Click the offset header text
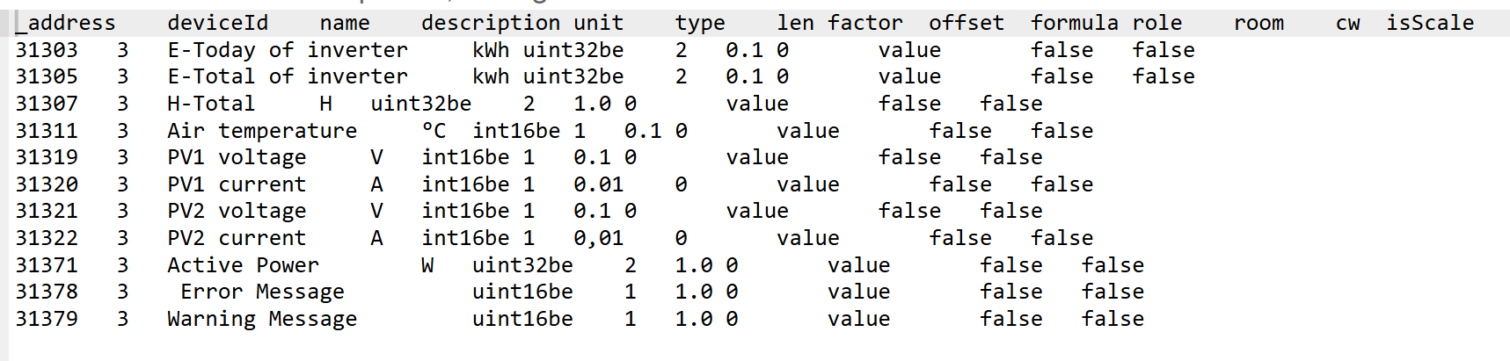1510x361 pixels. tap(966, 23)
